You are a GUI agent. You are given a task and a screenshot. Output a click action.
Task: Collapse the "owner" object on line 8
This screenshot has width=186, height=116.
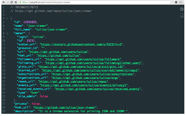[7, 33]
